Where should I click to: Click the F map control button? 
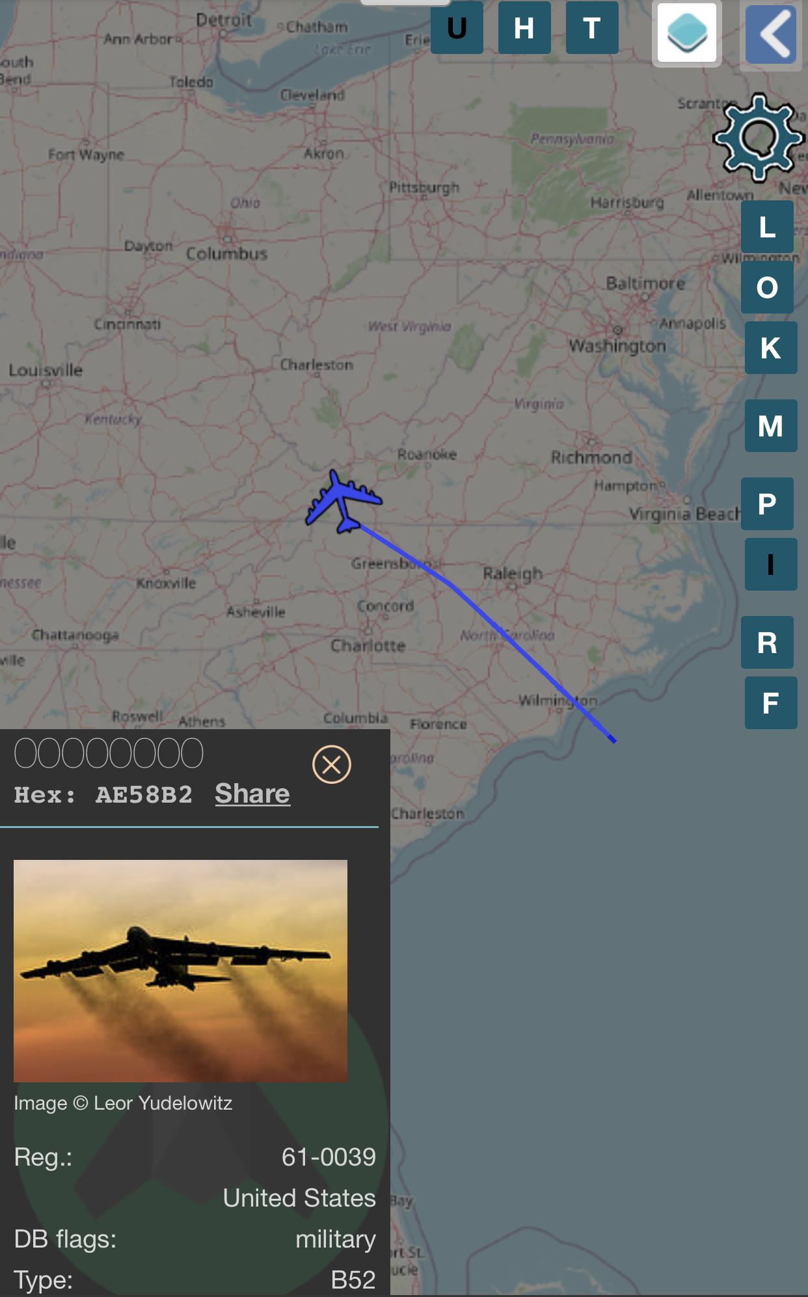[771, 703]
